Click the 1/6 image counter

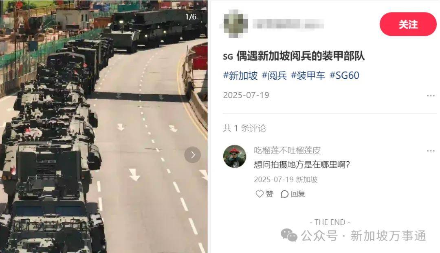191,17
